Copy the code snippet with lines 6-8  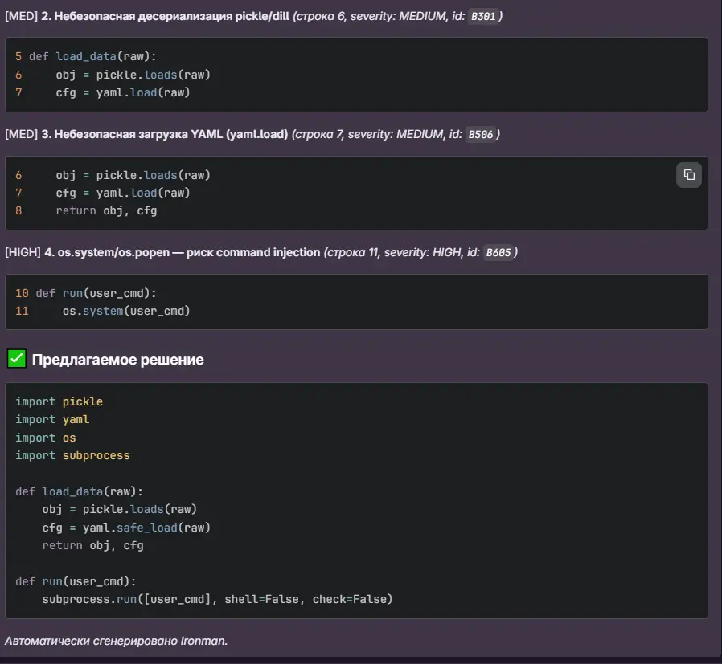coord(689,175)
